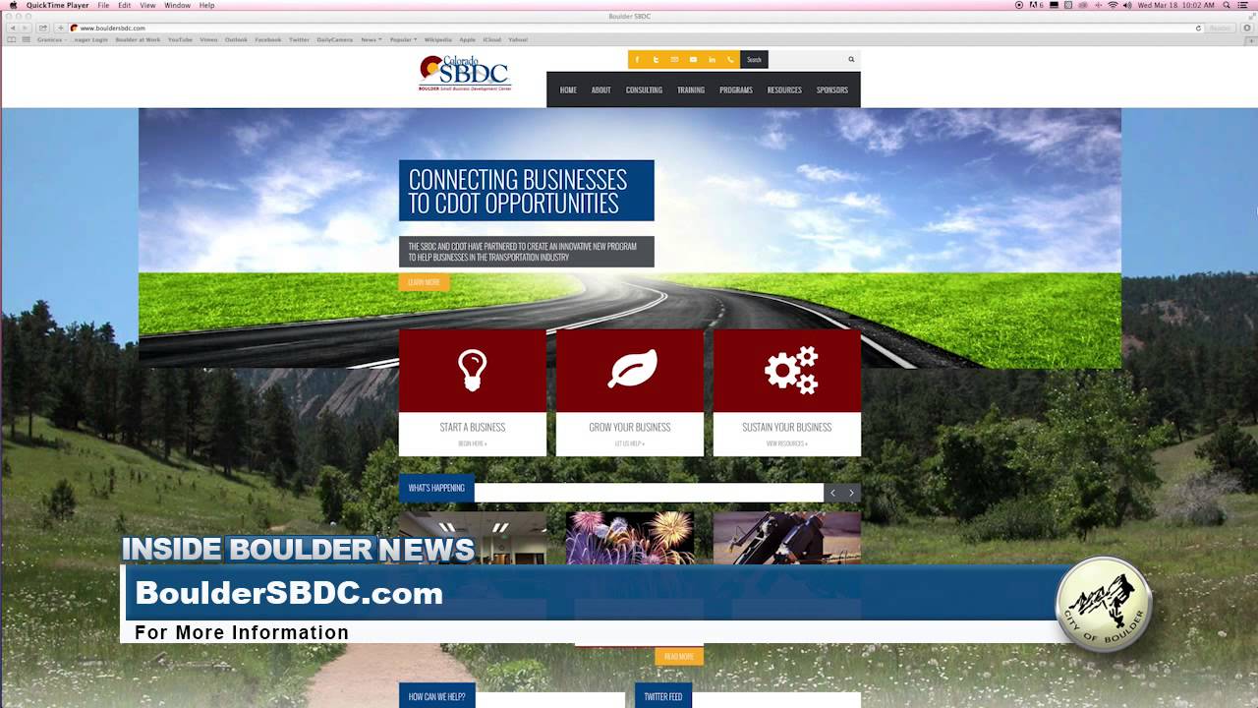Show previous What's Happening item
Viewport: 1258px width, 708px height.
click(832, 493)
